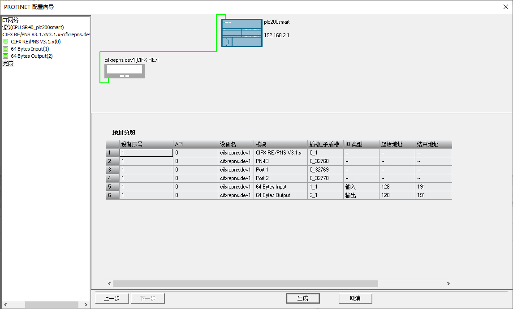Click the 设备序号 column header
Screen dimensions: 513x309
[146, 144]
